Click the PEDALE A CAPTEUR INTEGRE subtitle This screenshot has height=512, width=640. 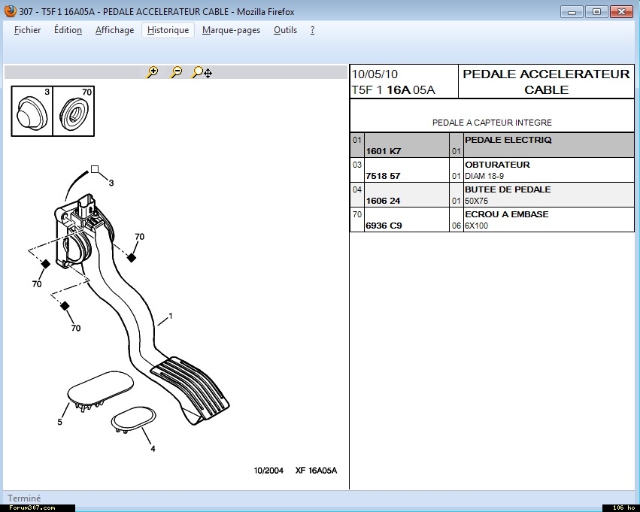coord(492,123)
